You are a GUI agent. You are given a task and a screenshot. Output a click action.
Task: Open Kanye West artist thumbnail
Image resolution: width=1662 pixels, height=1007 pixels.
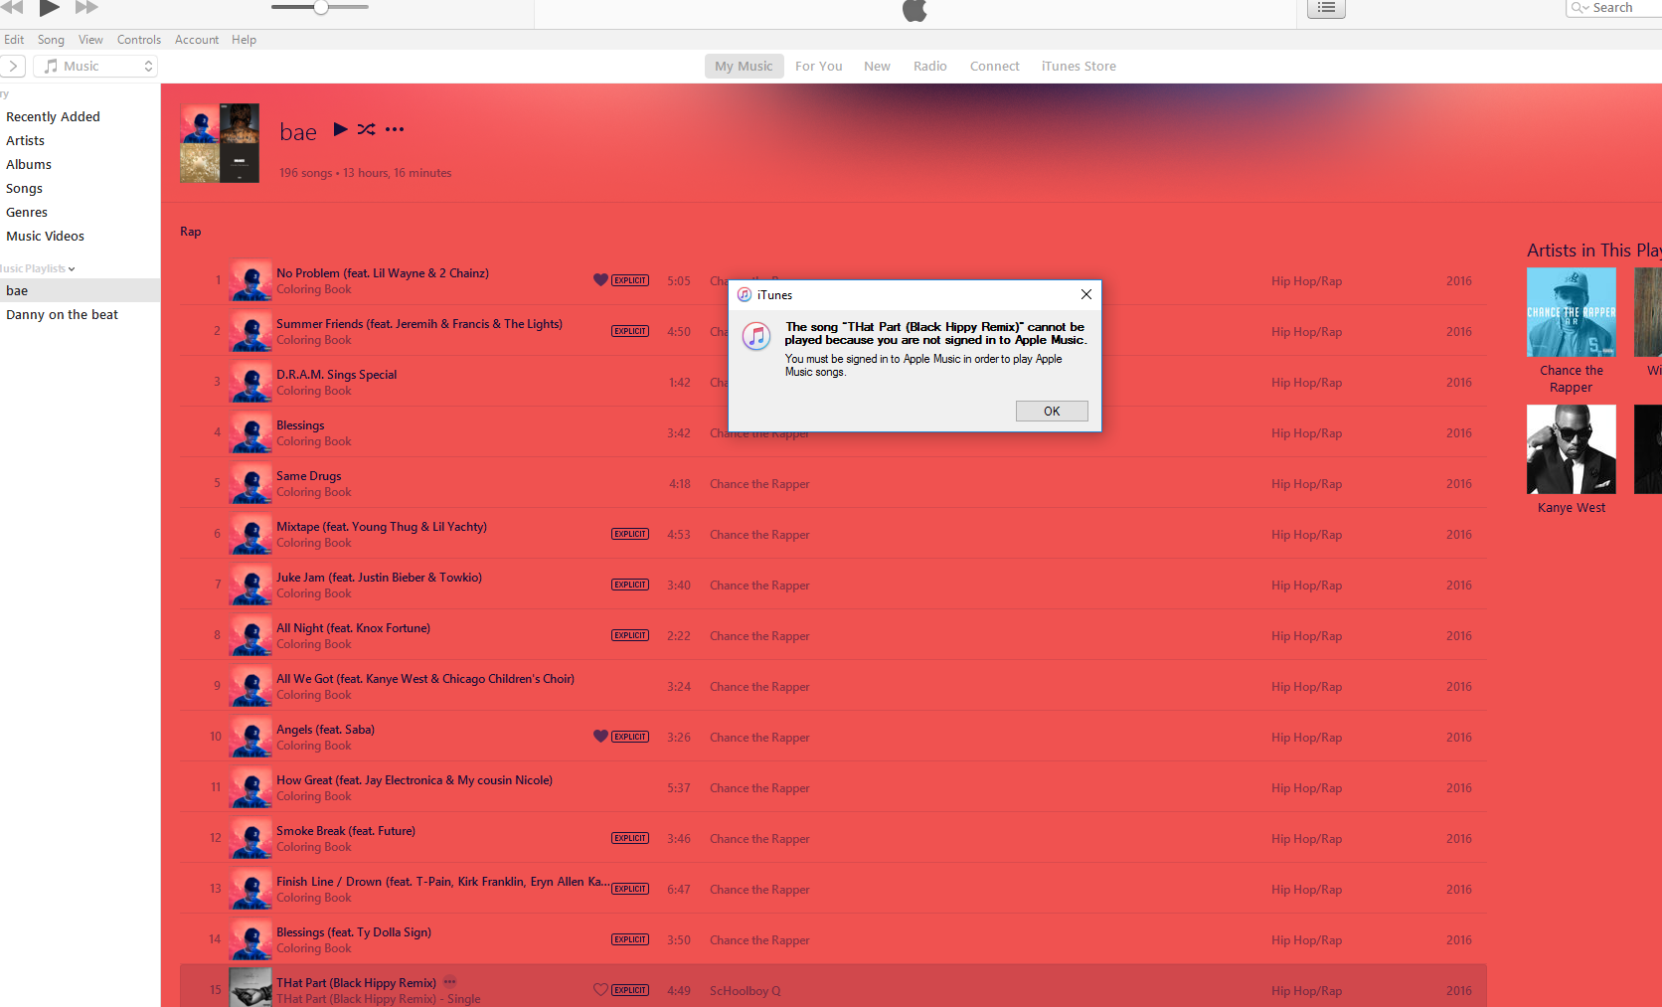1572,449
